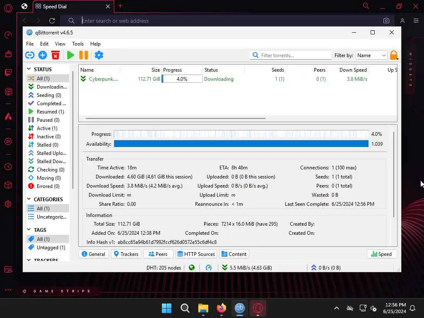The height and width of the screenshot is (318, 424).
Task: Open Firefox from taskbar
Action: (222, 308)
